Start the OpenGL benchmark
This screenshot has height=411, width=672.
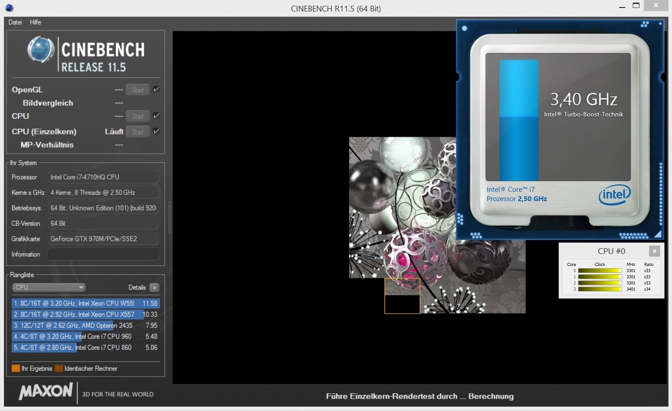138,90
